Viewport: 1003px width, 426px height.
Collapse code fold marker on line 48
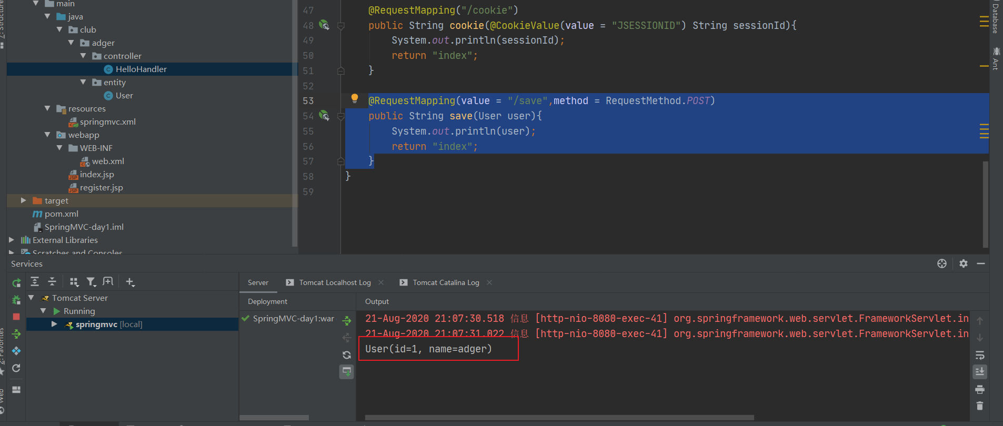point(340,25)
